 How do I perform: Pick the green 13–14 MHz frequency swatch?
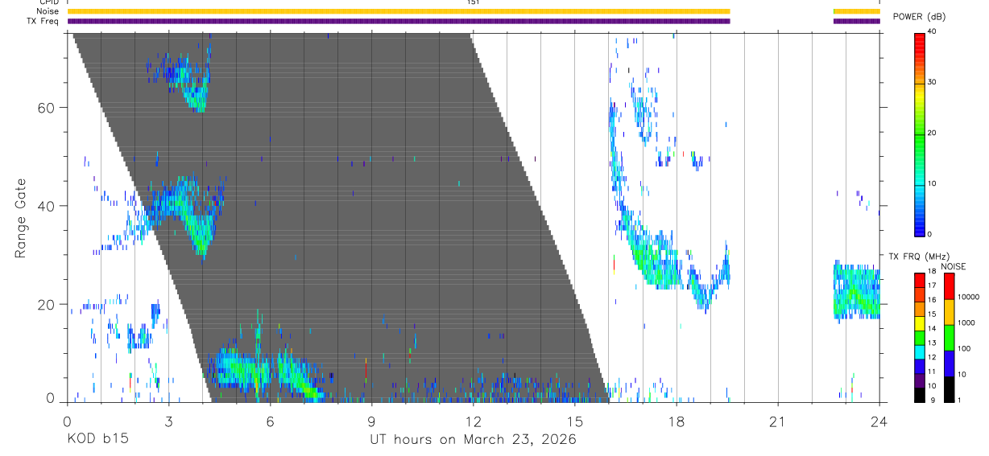coord(920,336)
